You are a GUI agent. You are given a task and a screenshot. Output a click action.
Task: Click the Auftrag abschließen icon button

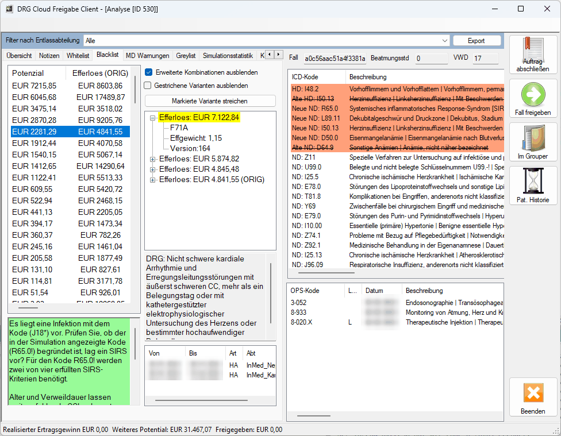[x=533, y=55]
